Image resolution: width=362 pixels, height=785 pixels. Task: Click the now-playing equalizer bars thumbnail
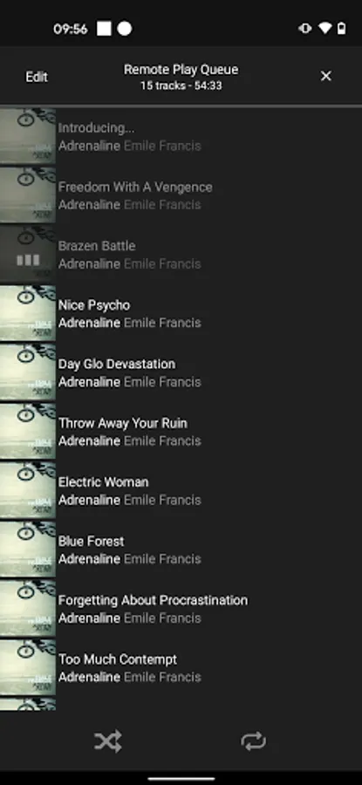28,255
